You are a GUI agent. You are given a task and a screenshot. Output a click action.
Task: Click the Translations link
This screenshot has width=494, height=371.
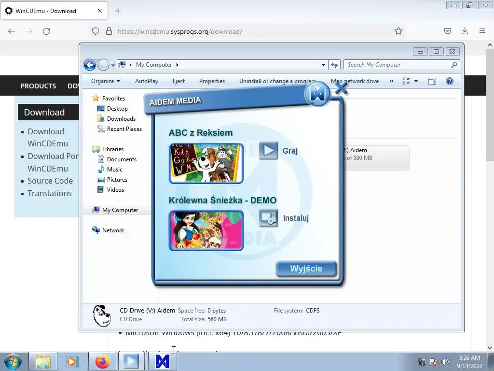click(x=50, y=193)
